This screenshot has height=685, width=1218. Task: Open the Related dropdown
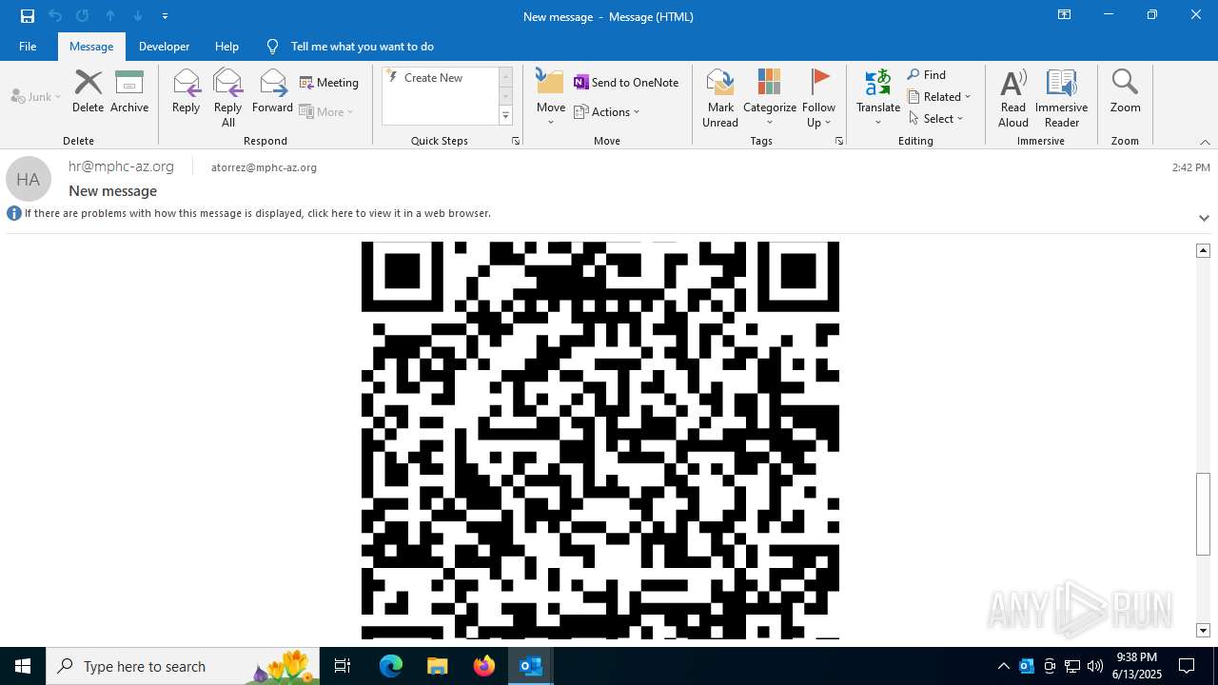[939, 97]
